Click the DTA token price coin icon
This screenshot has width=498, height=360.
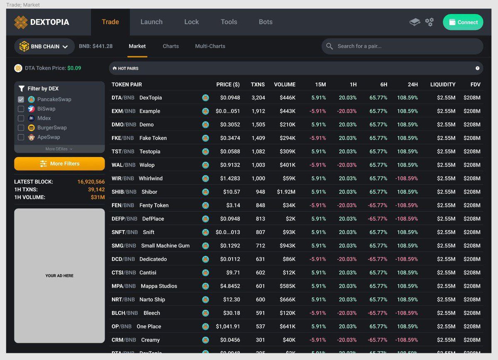click(18, 68)
